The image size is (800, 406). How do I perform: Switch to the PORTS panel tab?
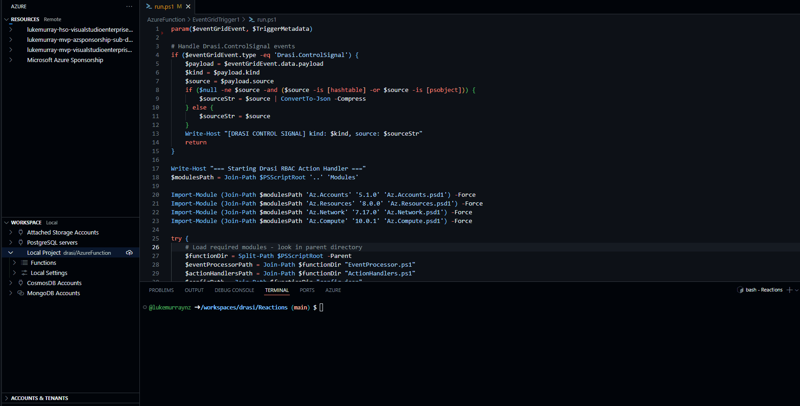307,290
